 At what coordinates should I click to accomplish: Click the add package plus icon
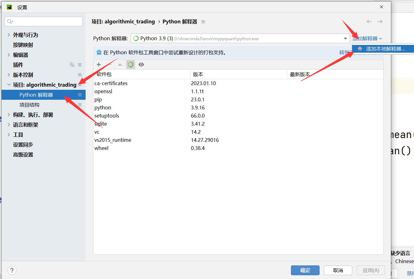point(99,65)
